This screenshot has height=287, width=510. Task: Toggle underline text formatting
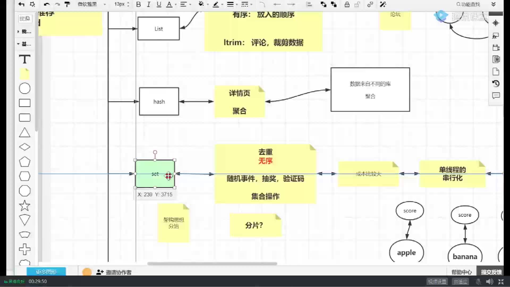point(159,4)
